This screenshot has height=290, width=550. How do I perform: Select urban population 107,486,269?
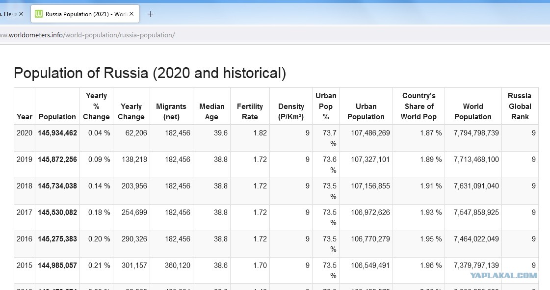[x=370, y=133]
